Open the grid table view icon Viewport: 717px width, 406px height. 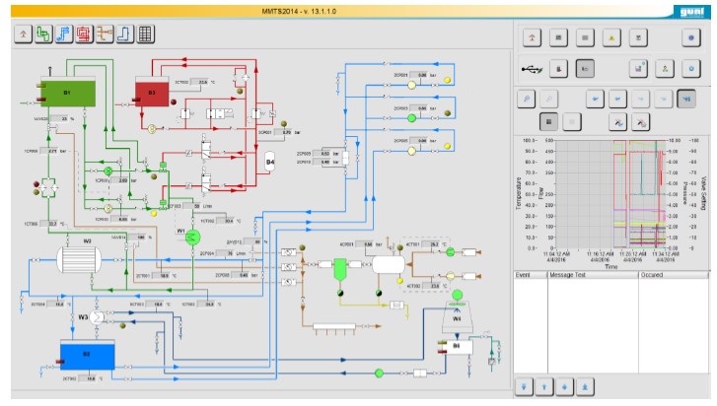[x=145, y=34]
